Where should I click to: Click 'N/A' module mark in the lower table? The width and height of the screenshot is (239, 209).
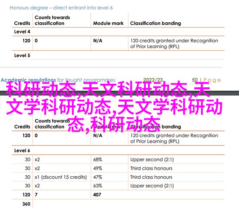[98, 136]
